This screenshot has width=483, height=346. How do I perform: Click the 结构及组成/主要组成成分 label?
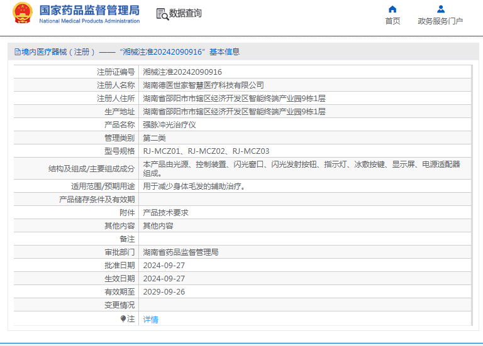pyautogui.click(x=91, y=169)
